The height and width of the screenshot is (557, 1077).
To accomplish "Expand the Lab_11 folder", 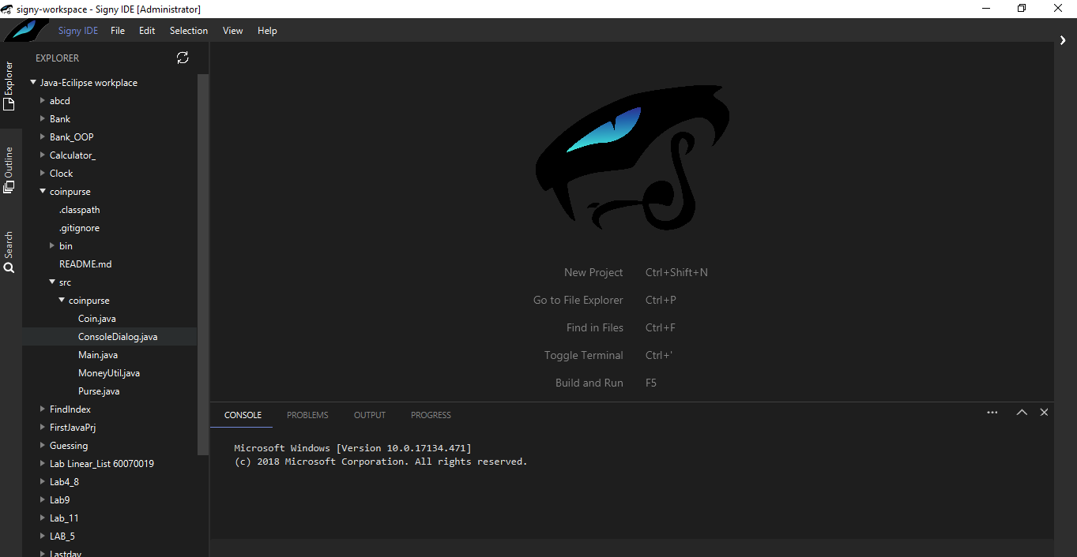I will click(x=43, y=518).
